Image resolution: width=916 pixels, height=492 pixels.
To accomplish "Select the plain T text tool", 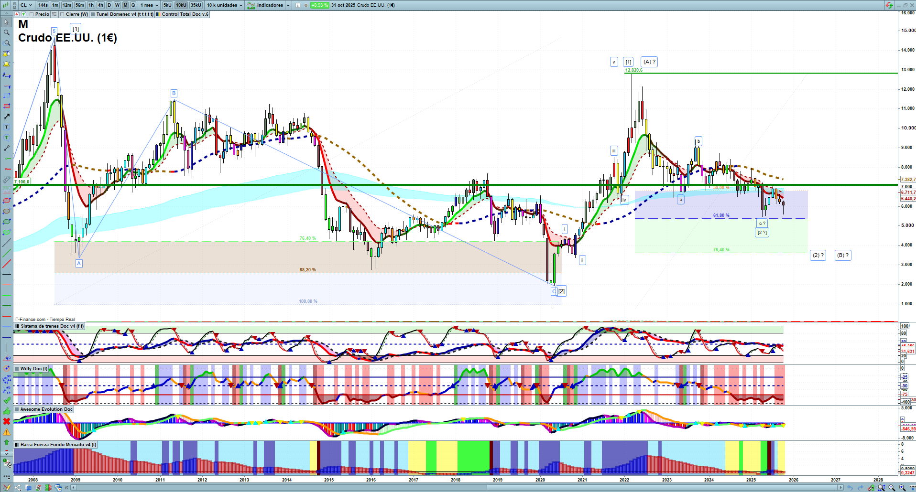I will point(7,127).
